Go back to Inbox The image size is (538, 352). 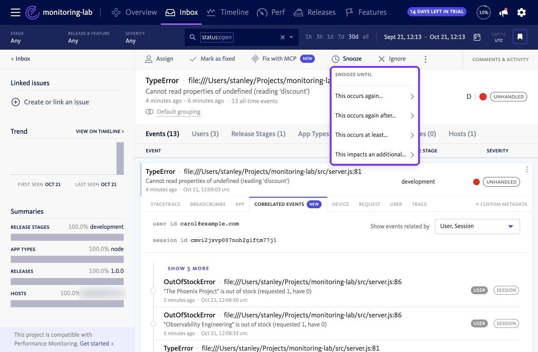tap(21, 59)
